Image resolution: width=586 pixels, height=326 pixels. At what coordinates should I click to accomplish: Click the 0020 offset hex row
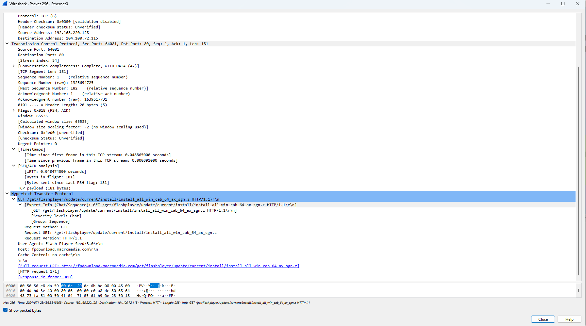(75, 296)
